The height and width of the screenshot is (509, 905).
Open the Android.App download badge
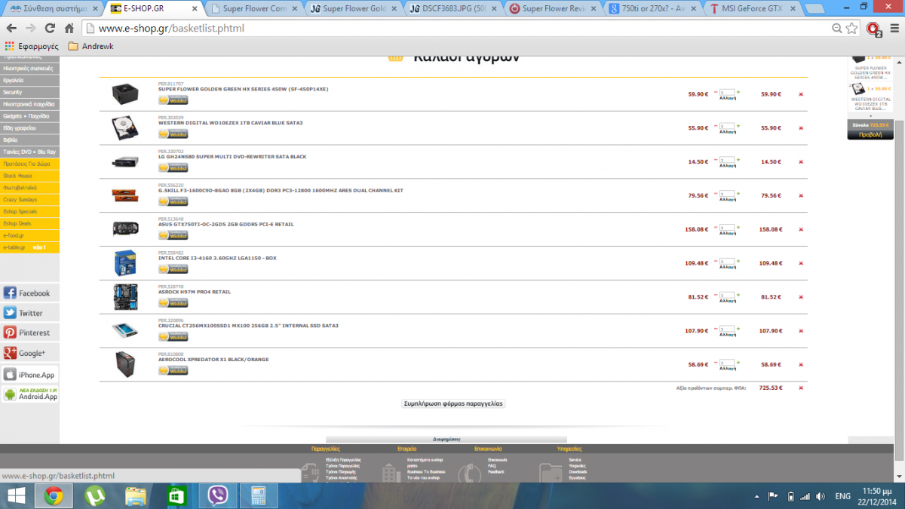click(29, 394)
